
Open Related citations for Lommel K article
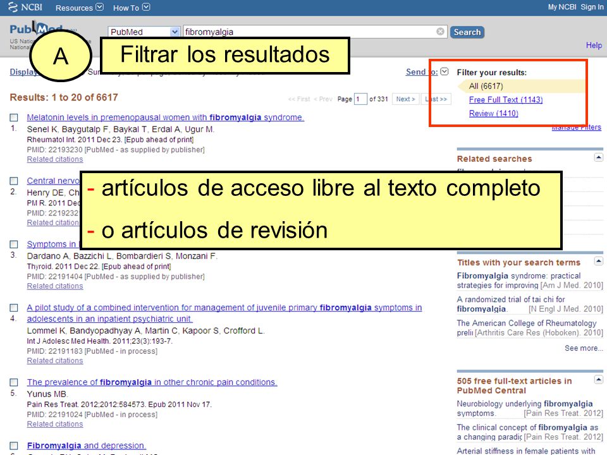tap(55, 361)
